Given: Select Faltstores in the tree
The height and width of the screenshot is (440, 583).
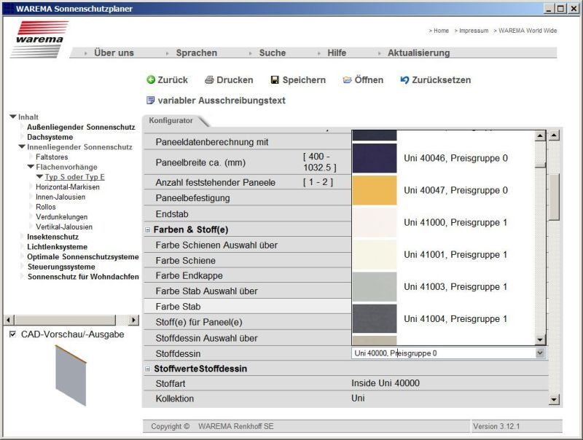Looking at the screenshot, I should click(x=52, y=157).
